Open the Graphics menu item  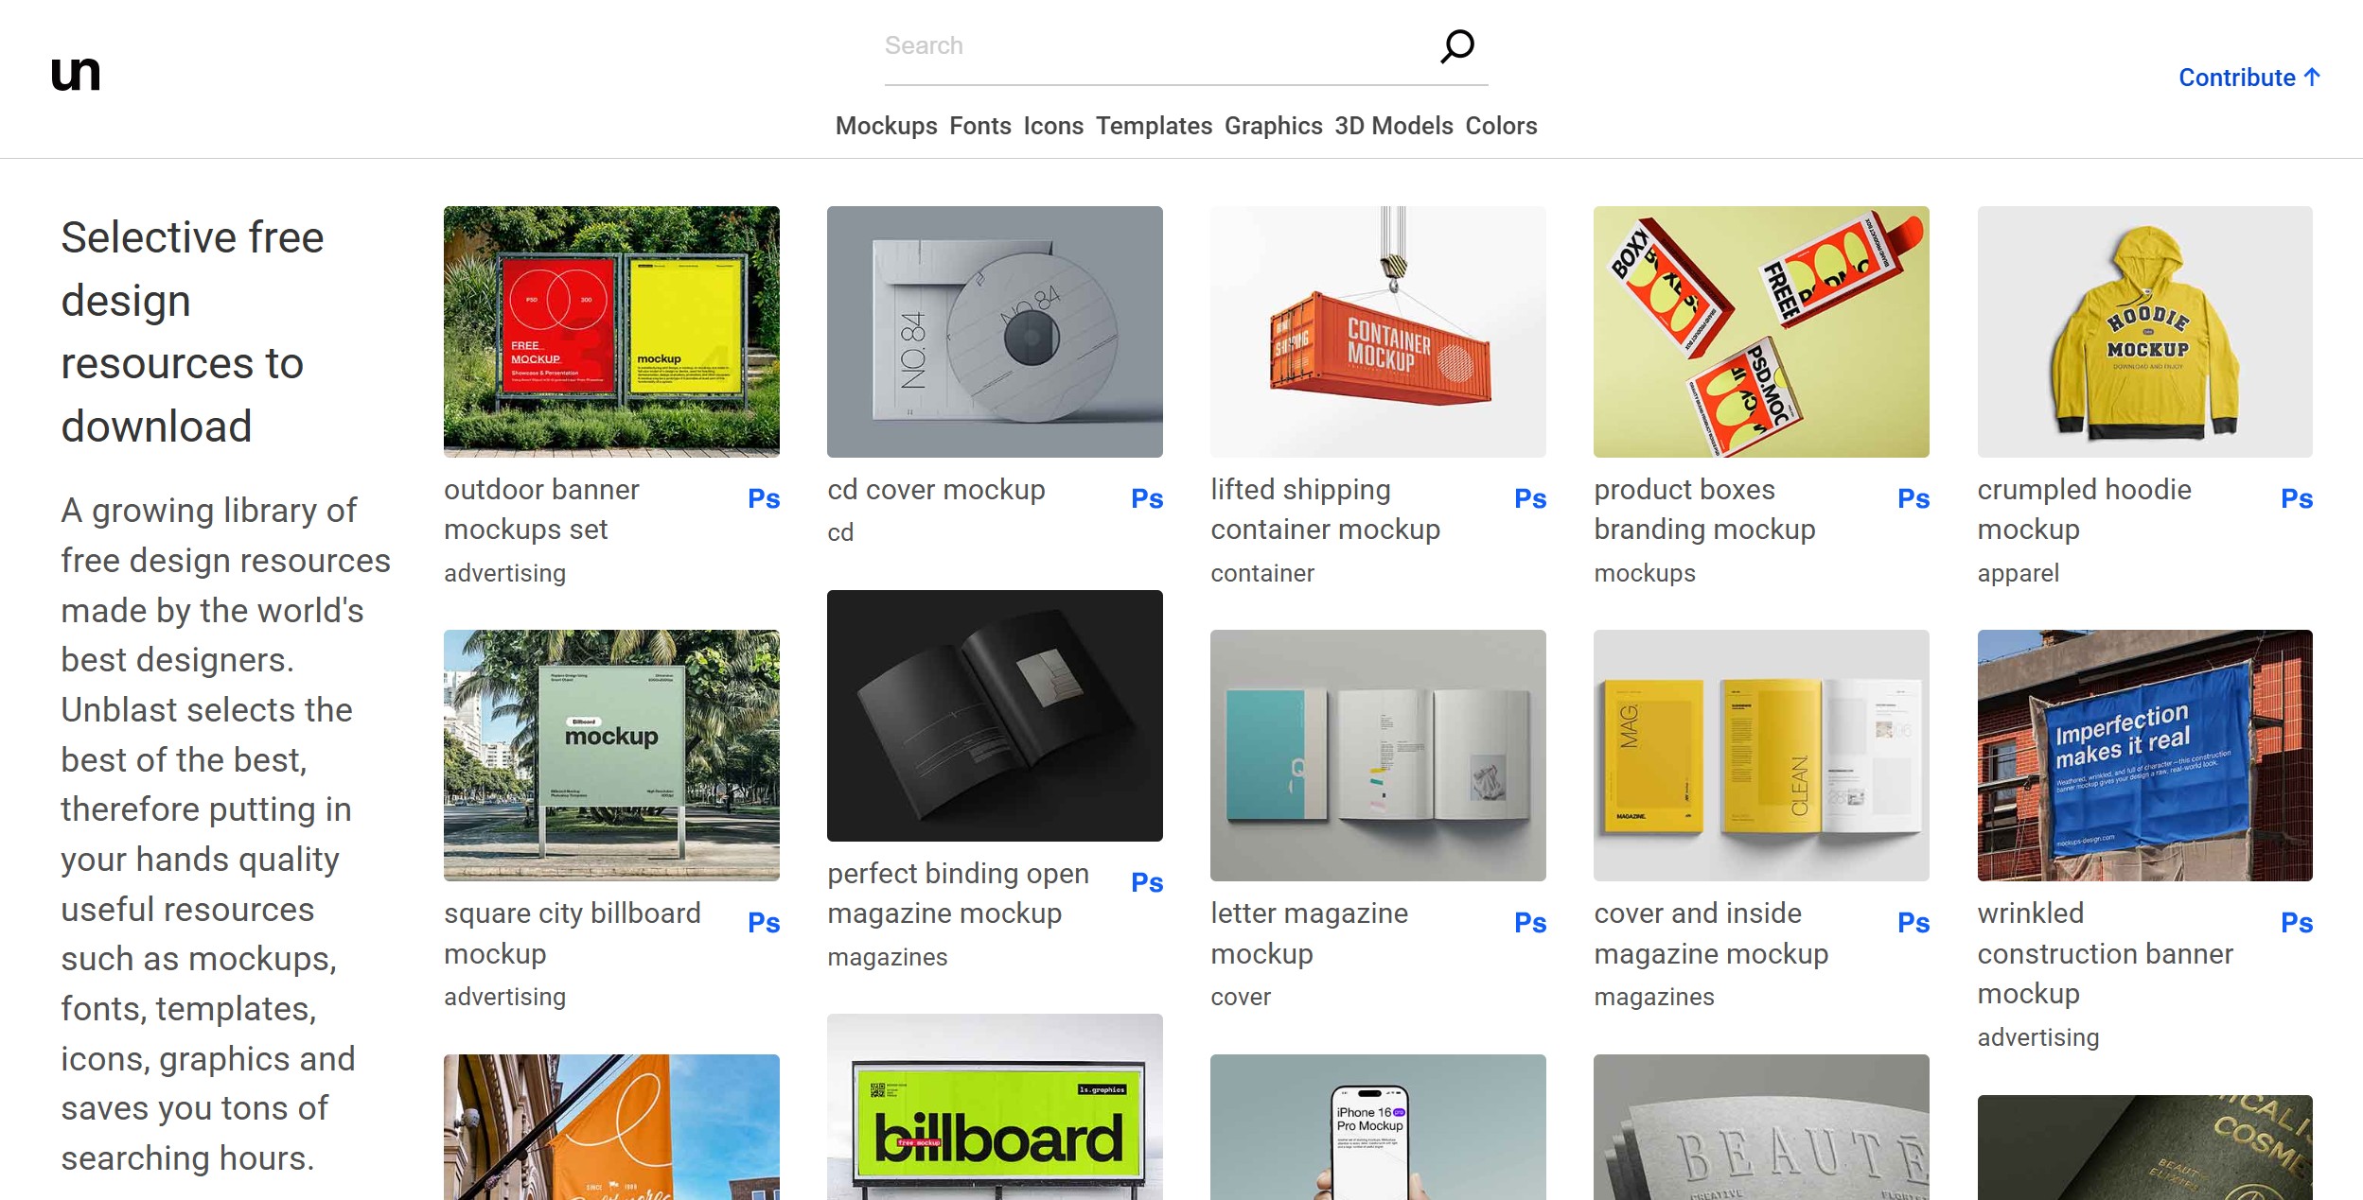point(1273,126)
